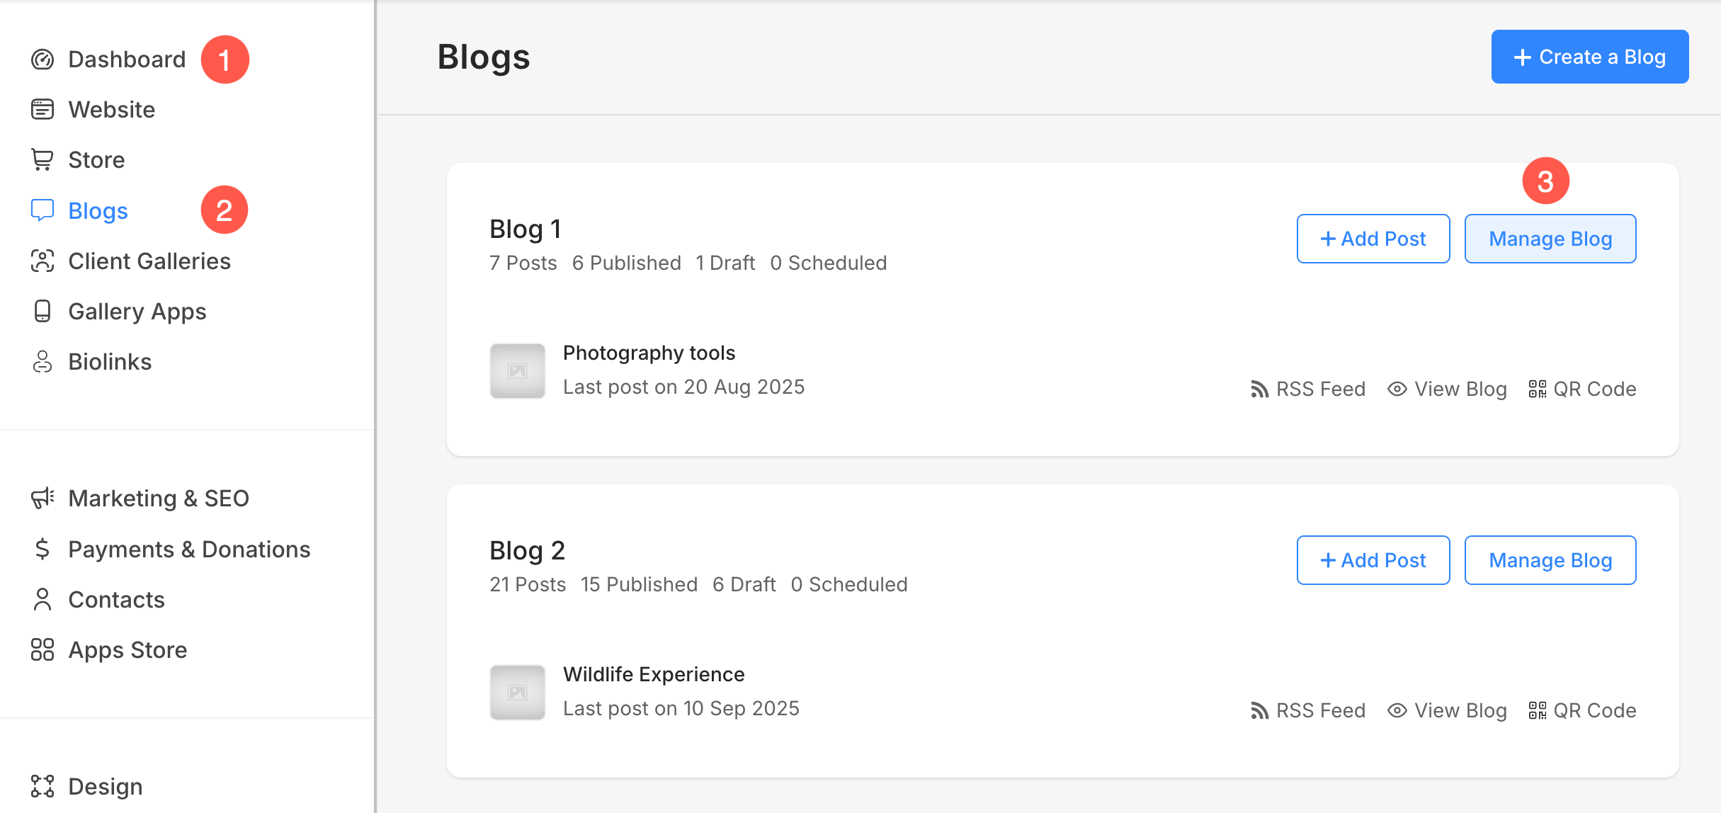
Task: Click the Wildlife Experience blog title
Action: click(654, 674)
